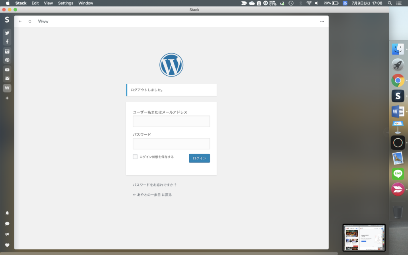
Task: Open the Window menu
Action: pyautogui.click(x=86, y=3)
